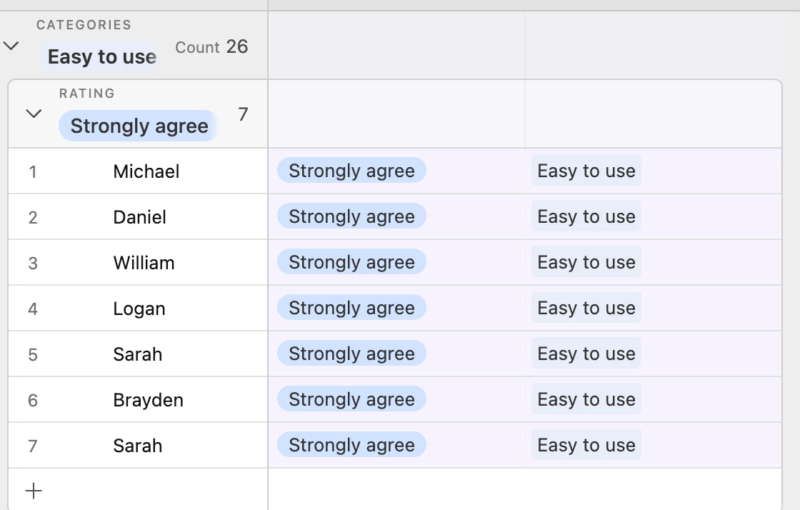
Task: Open Daniel's Strongly agree rating cell
Action: tap(396, 216)
